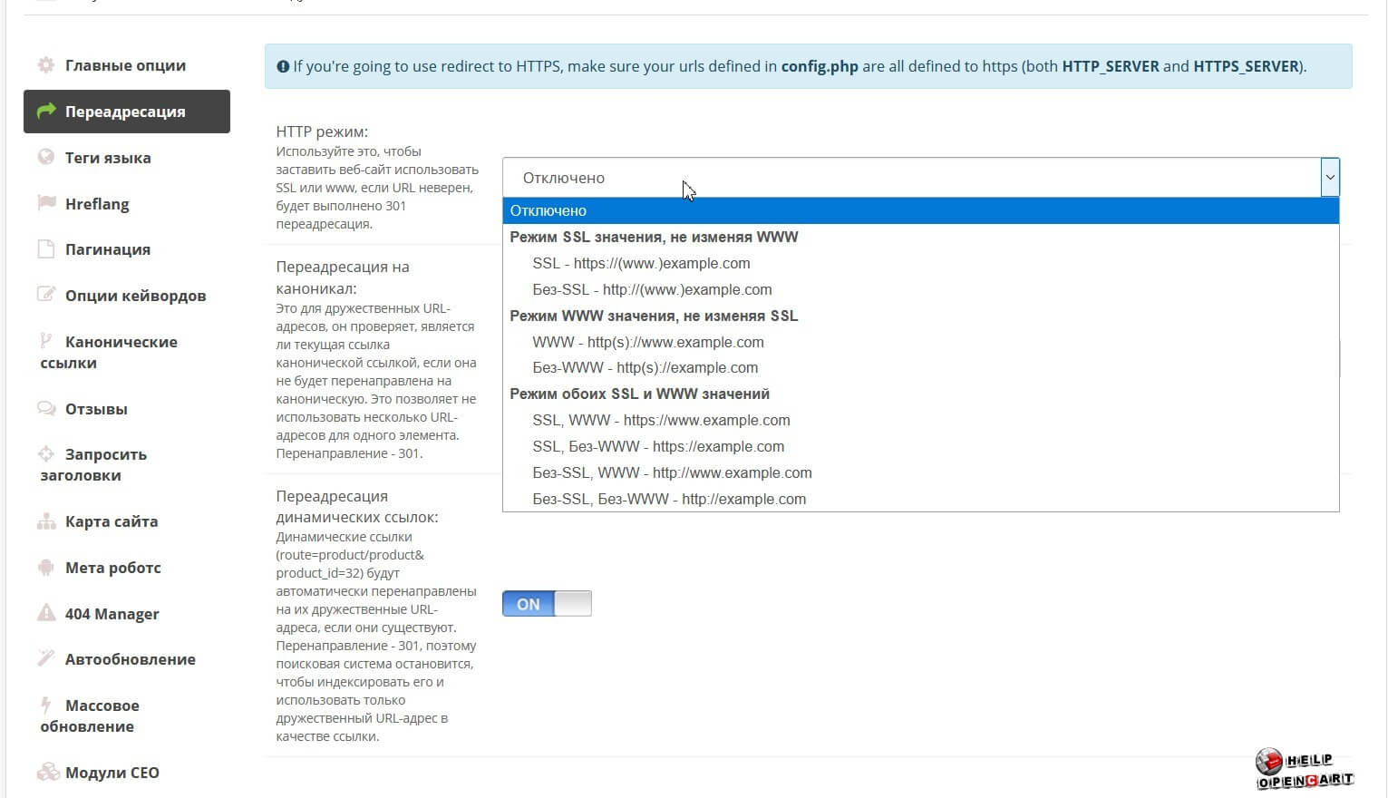Toggle the ON switch for dynamic link redirection
The image size is (1388, 798).
[547, 604]
